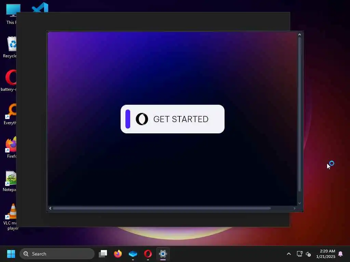Open Firefox from the taskbar
The width and height of the screenshot is (350, 262).
[118, 254]
